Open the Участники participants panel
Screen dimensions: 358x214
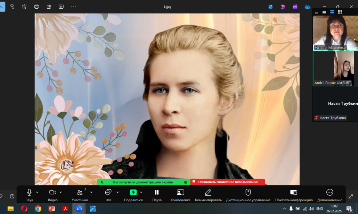[80, 193]
